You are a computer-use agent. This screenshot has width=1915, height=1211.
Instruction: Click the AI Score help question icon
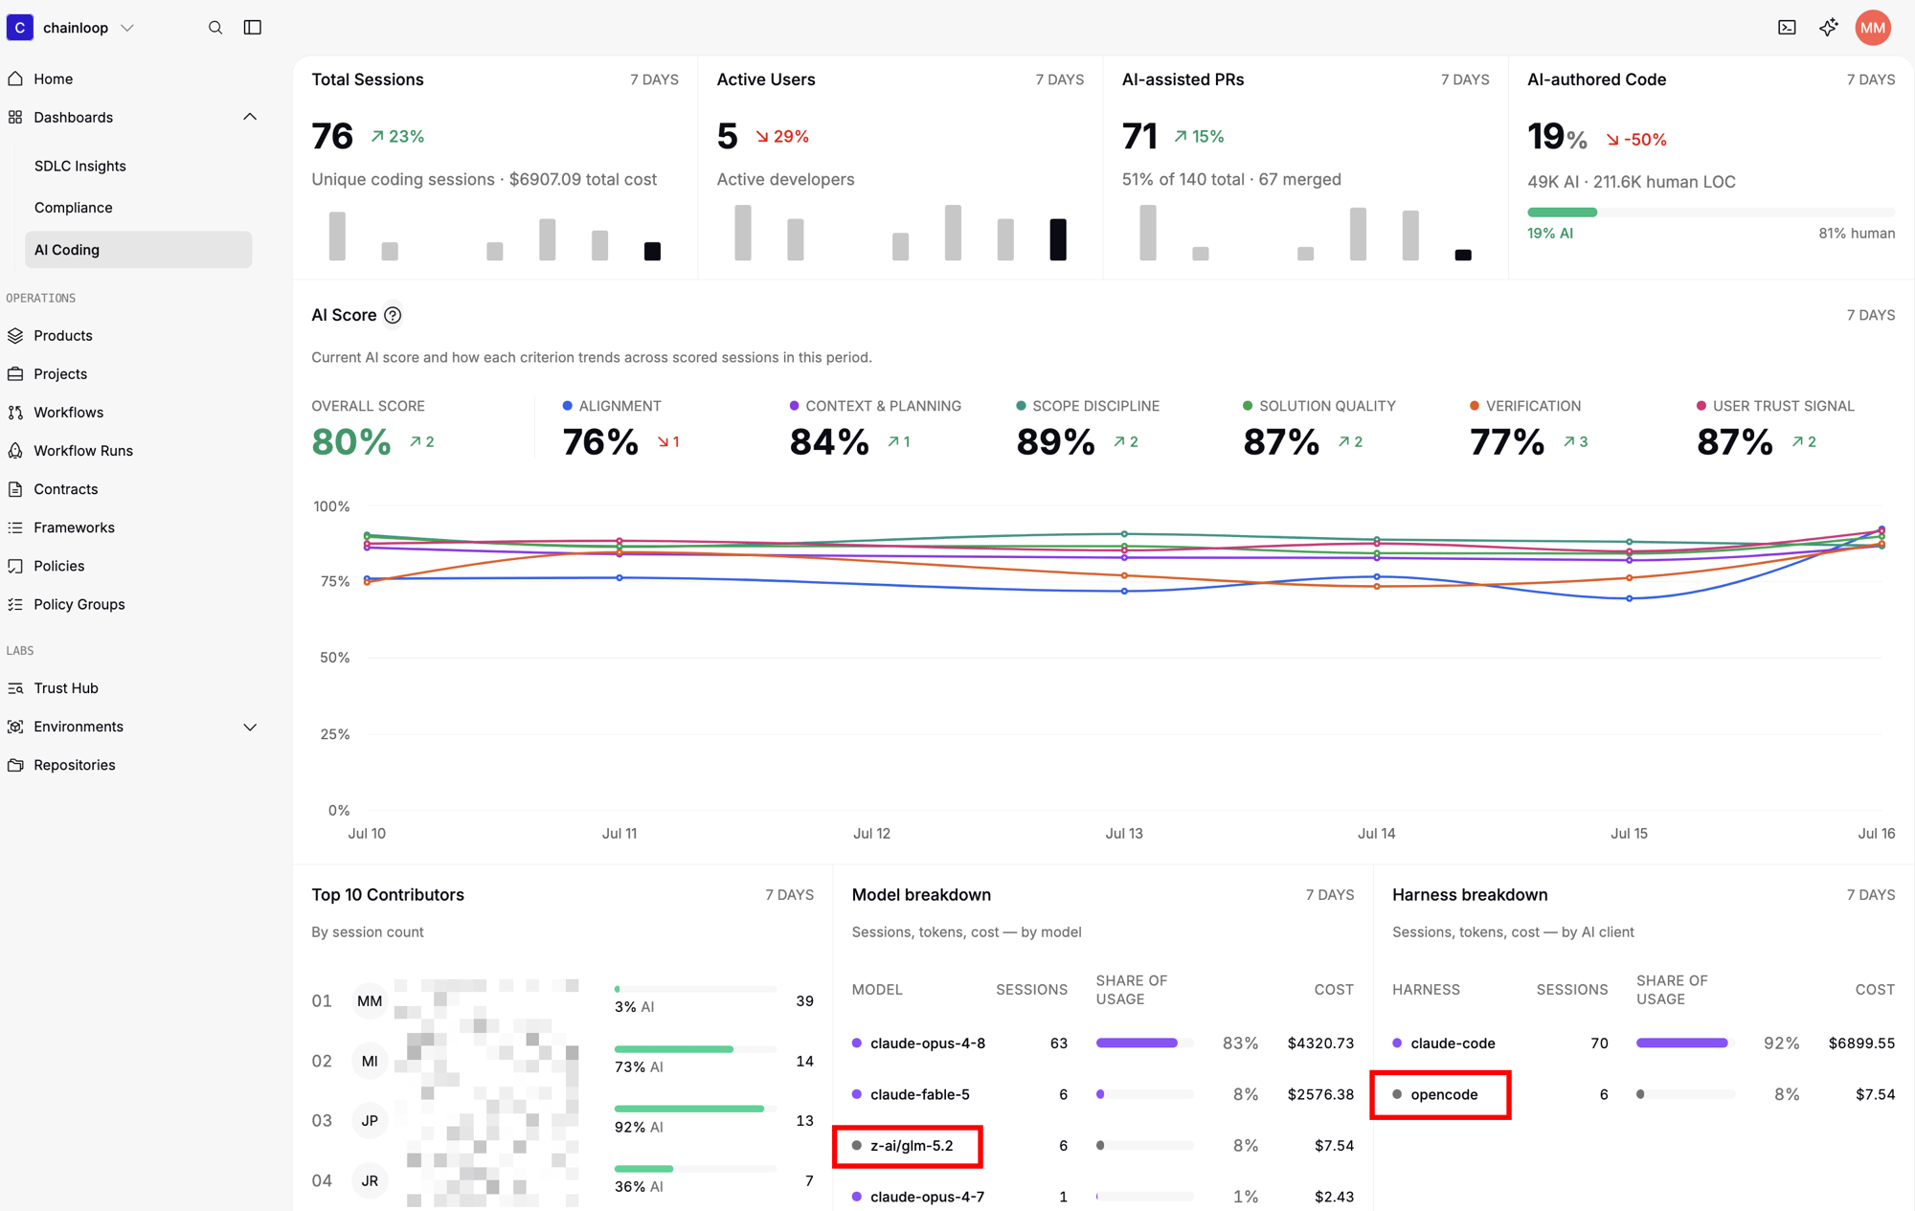click(393, 315)
